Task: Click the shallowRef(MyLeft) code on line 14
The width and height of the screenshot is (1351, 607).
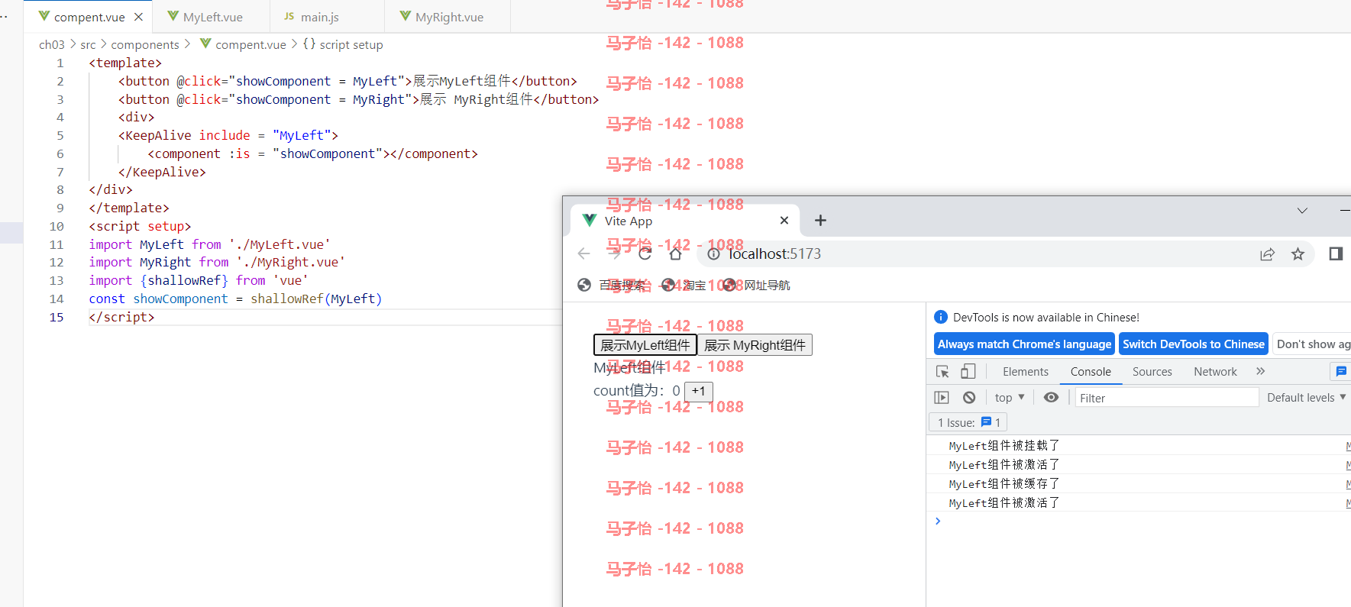Action: (316, 299)
